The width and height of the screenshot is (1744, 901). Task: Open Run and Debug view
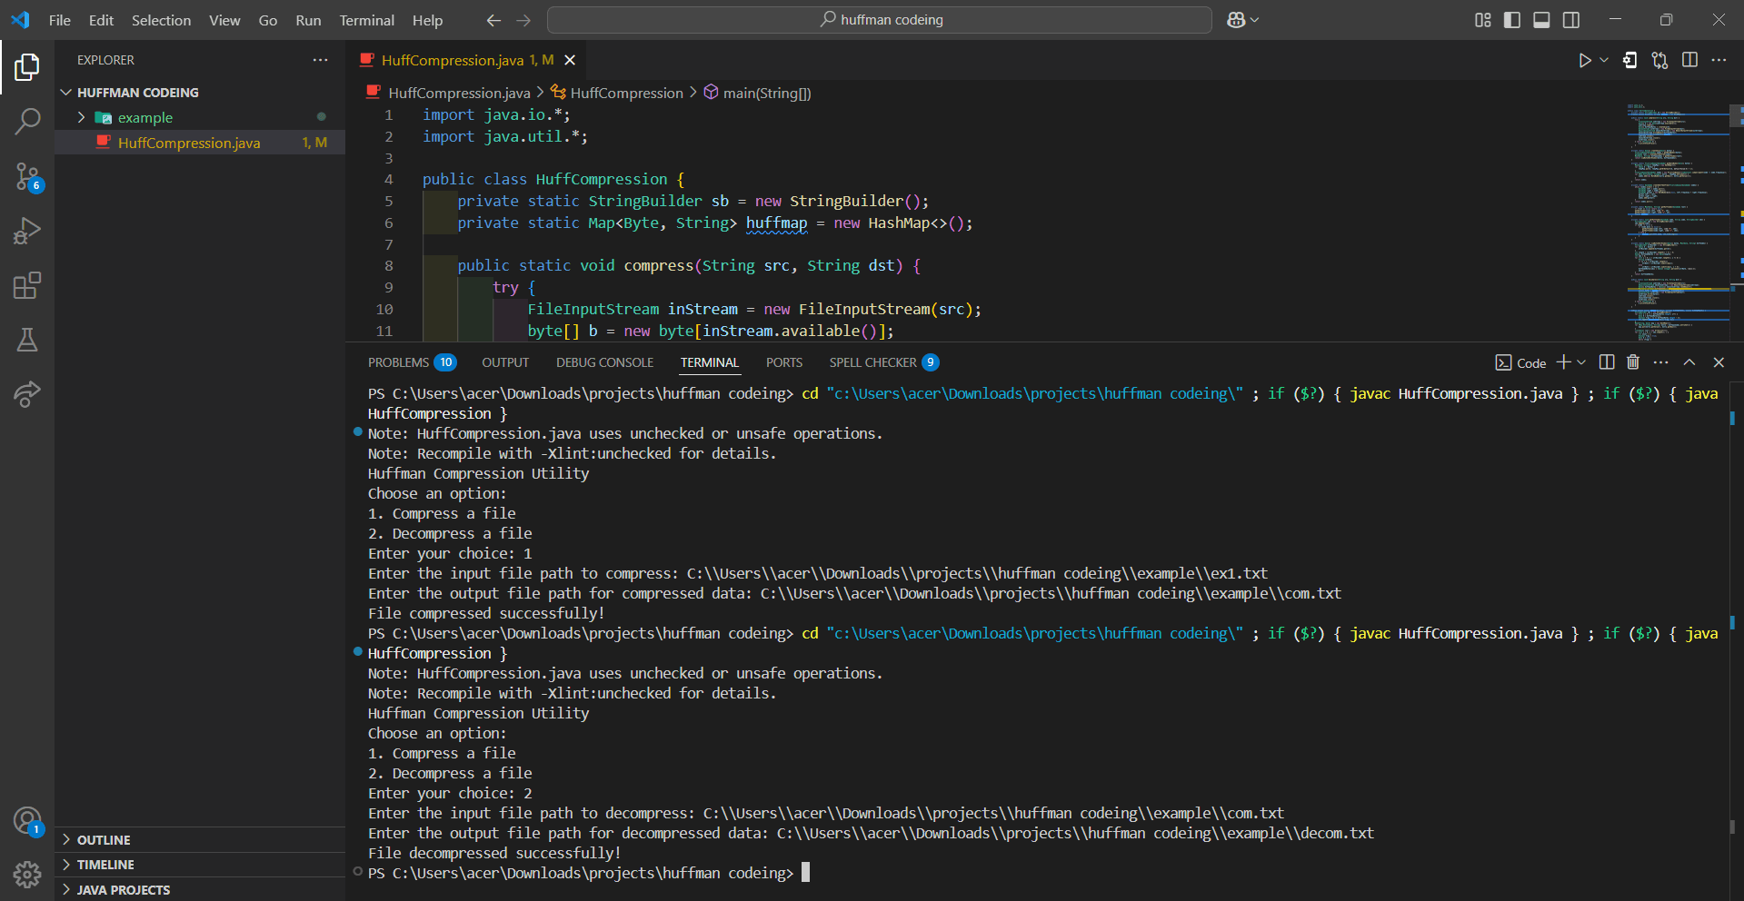(27, 231)
